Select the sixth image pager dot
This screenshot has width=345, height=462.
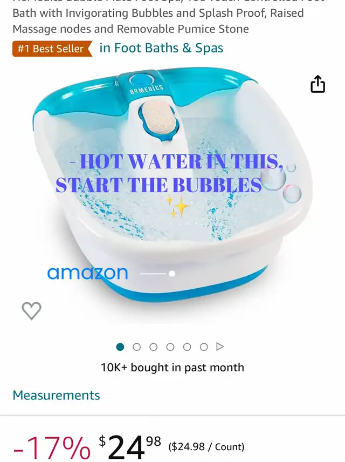click(204, 347)
